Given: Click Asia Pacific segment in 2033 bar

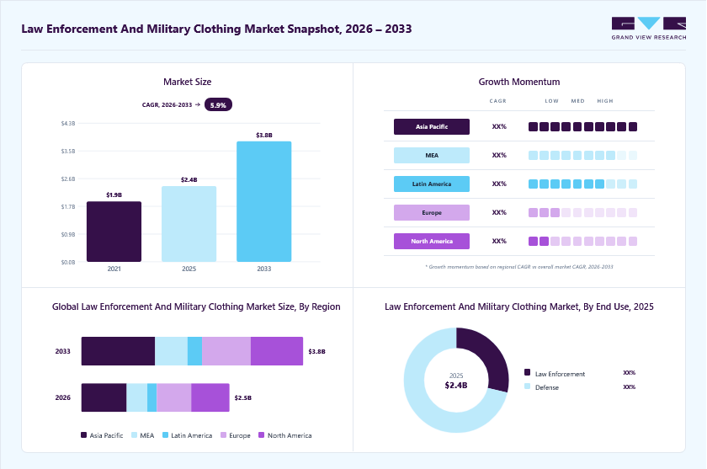Looking at the screenshot, I should tap(118, 351).
